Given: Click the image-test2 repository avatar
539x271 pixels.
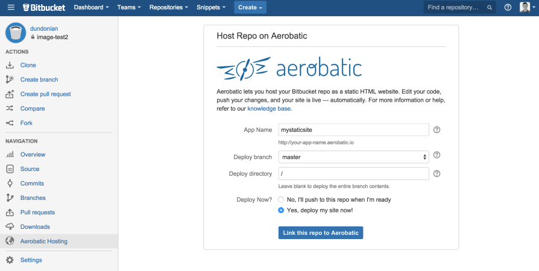Looking at the screenshot, I should tap(16, 33).
